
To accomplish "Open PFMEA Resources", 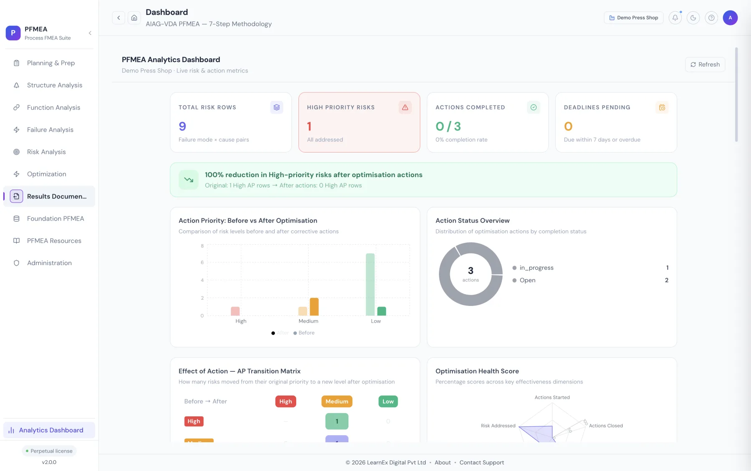I will click(x=49, y=241).
